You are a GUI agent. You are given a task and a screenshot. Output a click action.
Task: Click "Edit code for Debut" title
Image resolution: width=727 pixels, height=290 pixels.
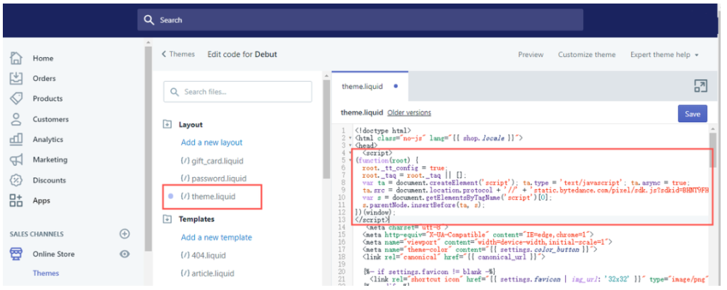pos(242,54)
